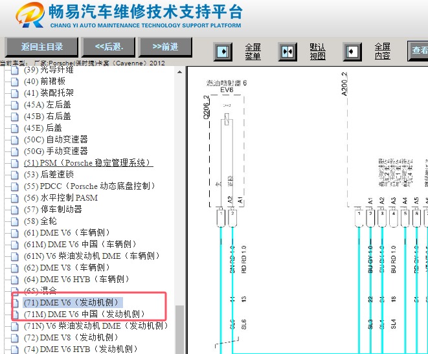Click the A200_2 label in the diagram
Image resolution: width=428 pixels, height=354 pixels.
tap(344, 83)
